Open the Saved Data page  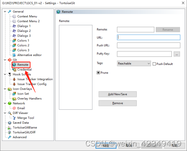click(21, 123)
